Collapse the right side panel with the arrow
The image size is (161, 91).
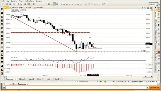click(x=155, y=7)
